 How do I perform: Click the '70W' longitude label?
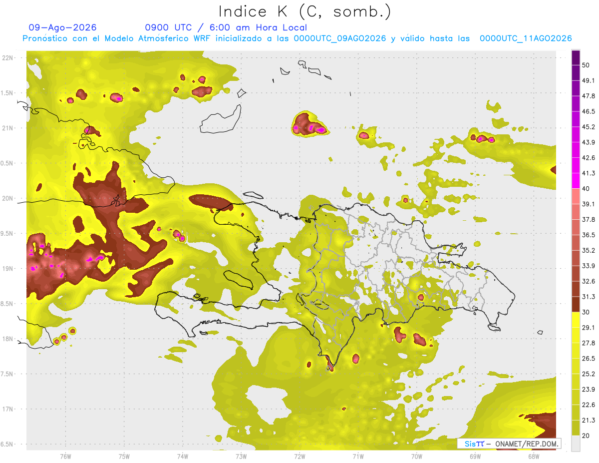tap(417, 456)
